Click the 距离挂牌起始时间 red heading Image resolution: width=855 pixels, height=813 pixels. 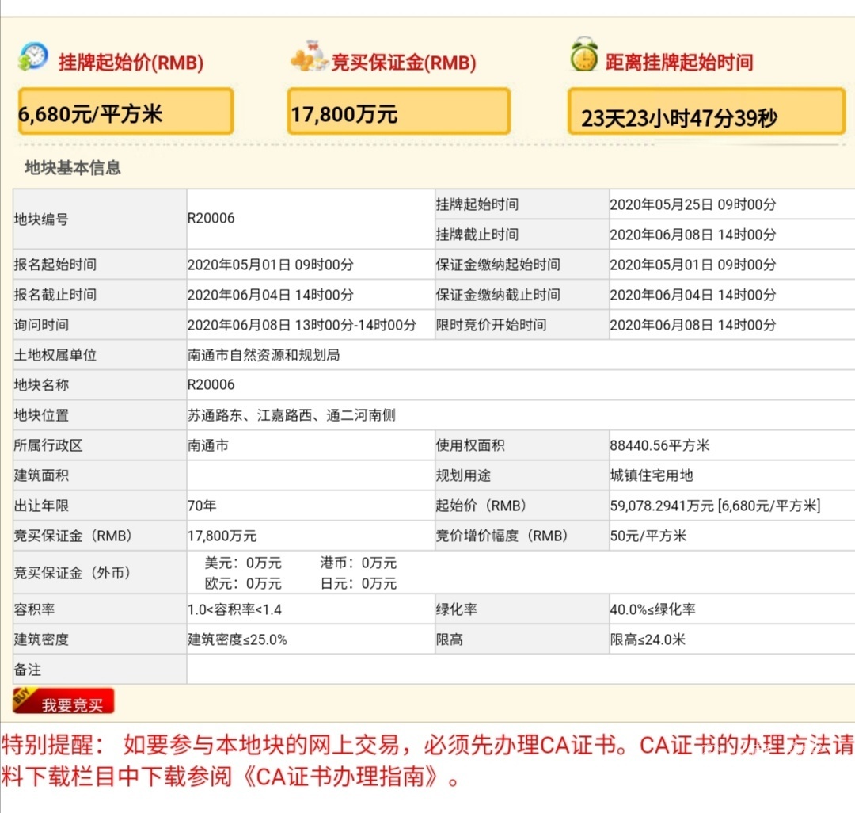pyautogui.click(x=678, y=63)
